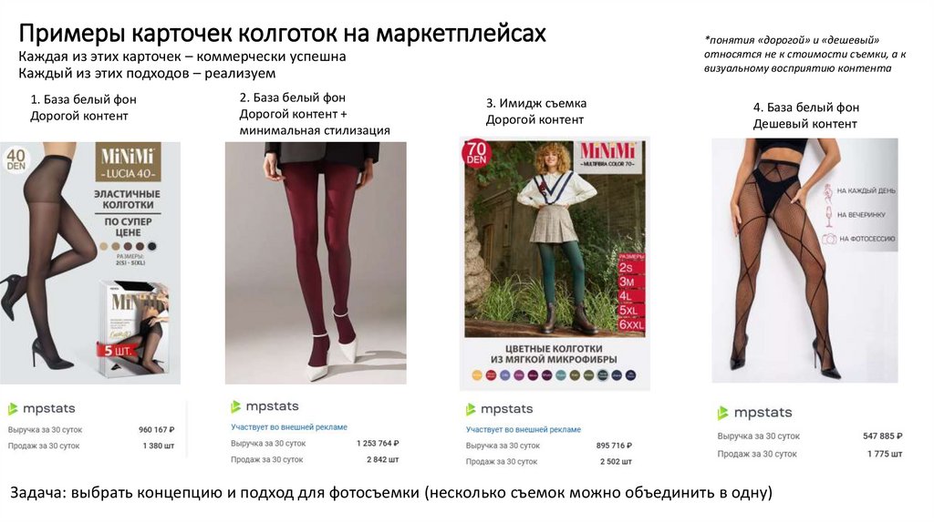Click the mpstats logo under card 2

coord(265,406)
